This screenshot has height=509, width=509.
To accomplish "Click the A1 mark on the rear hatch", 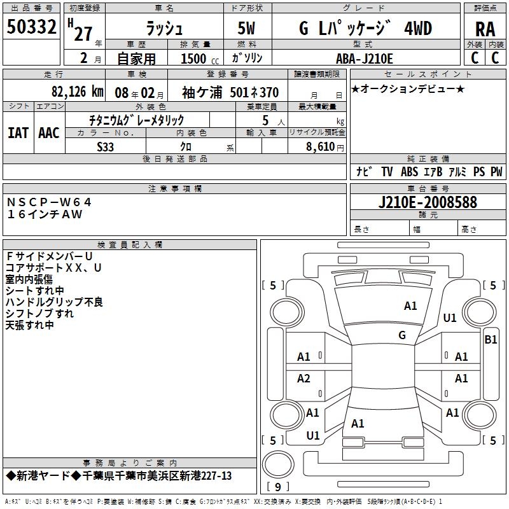I will [358, 423].
